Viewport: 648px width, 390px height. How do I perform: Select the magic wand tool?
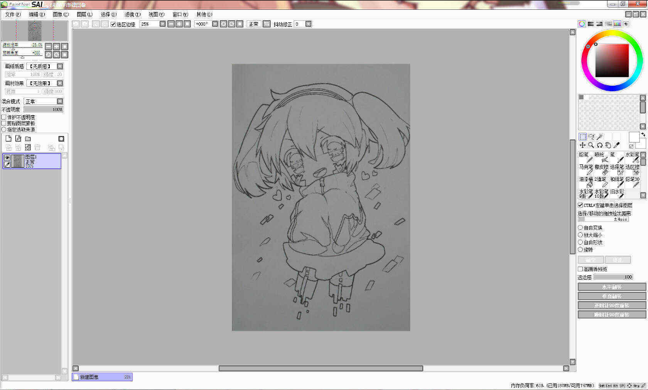pyautogui.click(x=600, y=137)
